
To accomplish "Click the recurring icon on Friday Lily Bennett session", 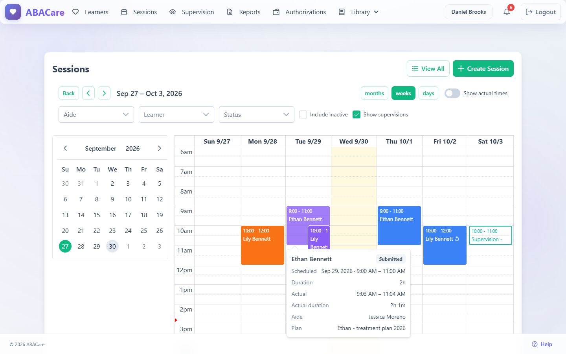I will (457, 239).
